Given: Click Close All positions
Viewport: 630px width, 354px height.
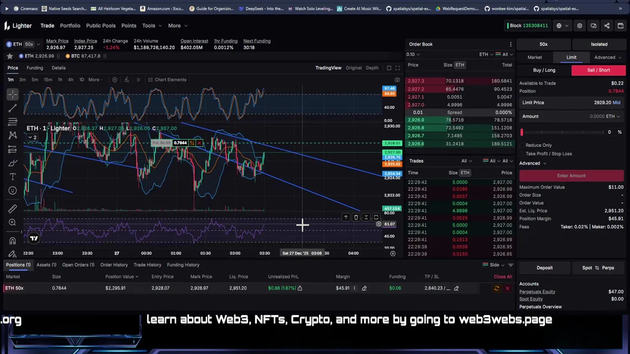Looking at the screenshot, I should [x=503, y=277].
